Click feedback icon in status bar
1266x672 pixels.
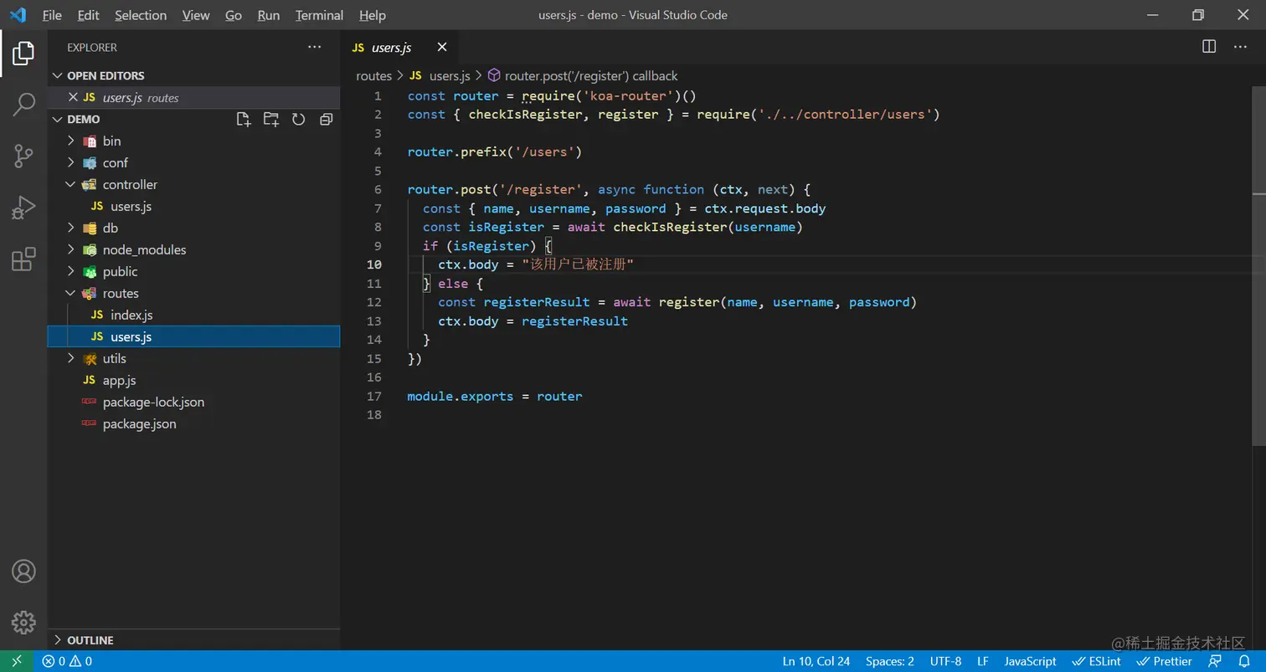point(1215,661)
